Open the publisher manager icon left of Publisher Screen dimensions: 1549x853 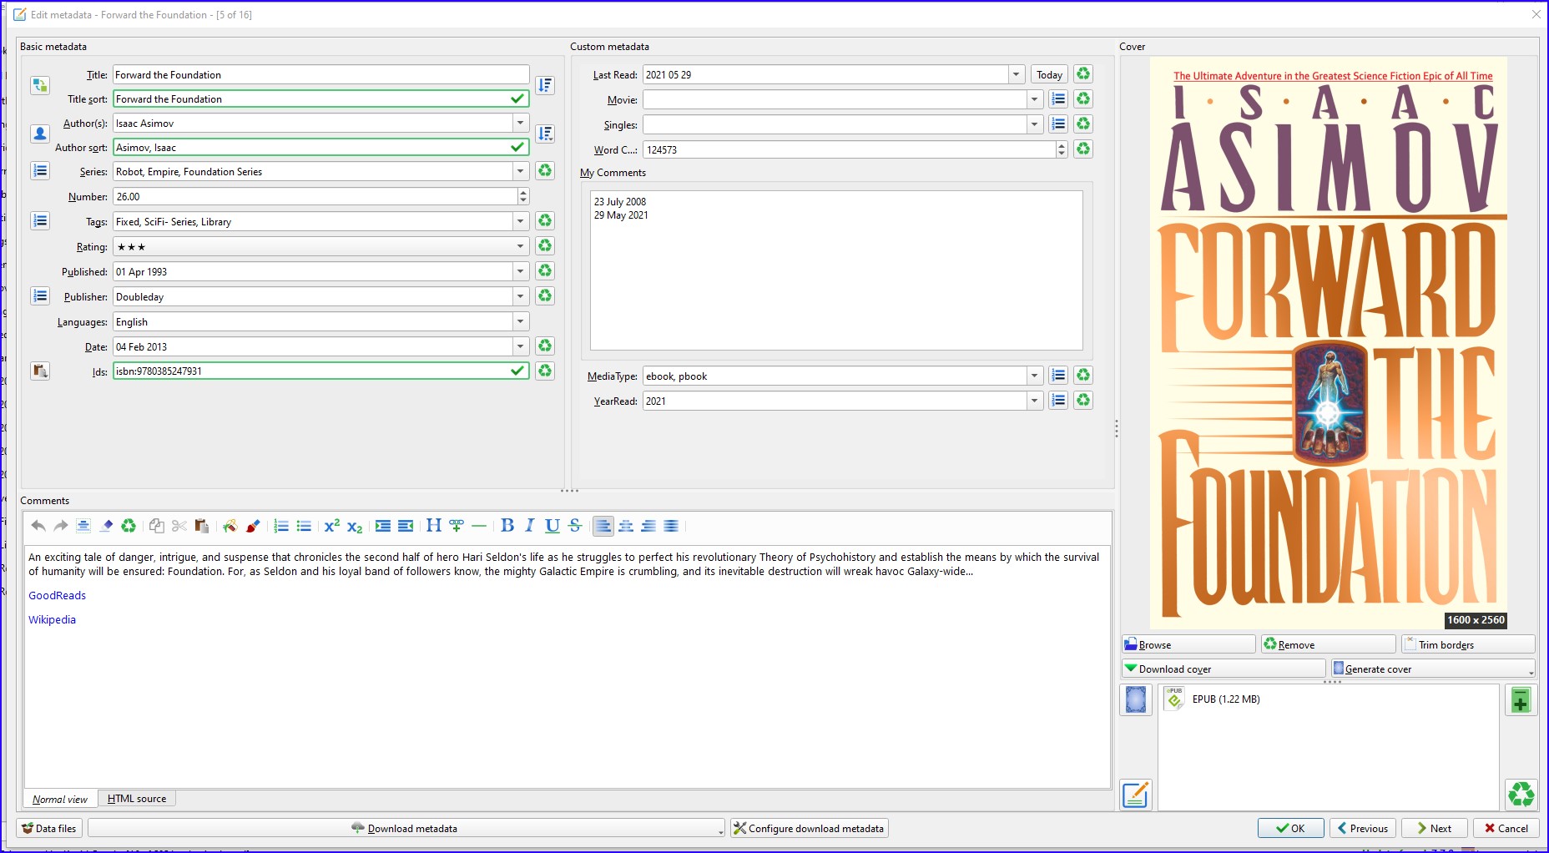click(x=39, y=296)
